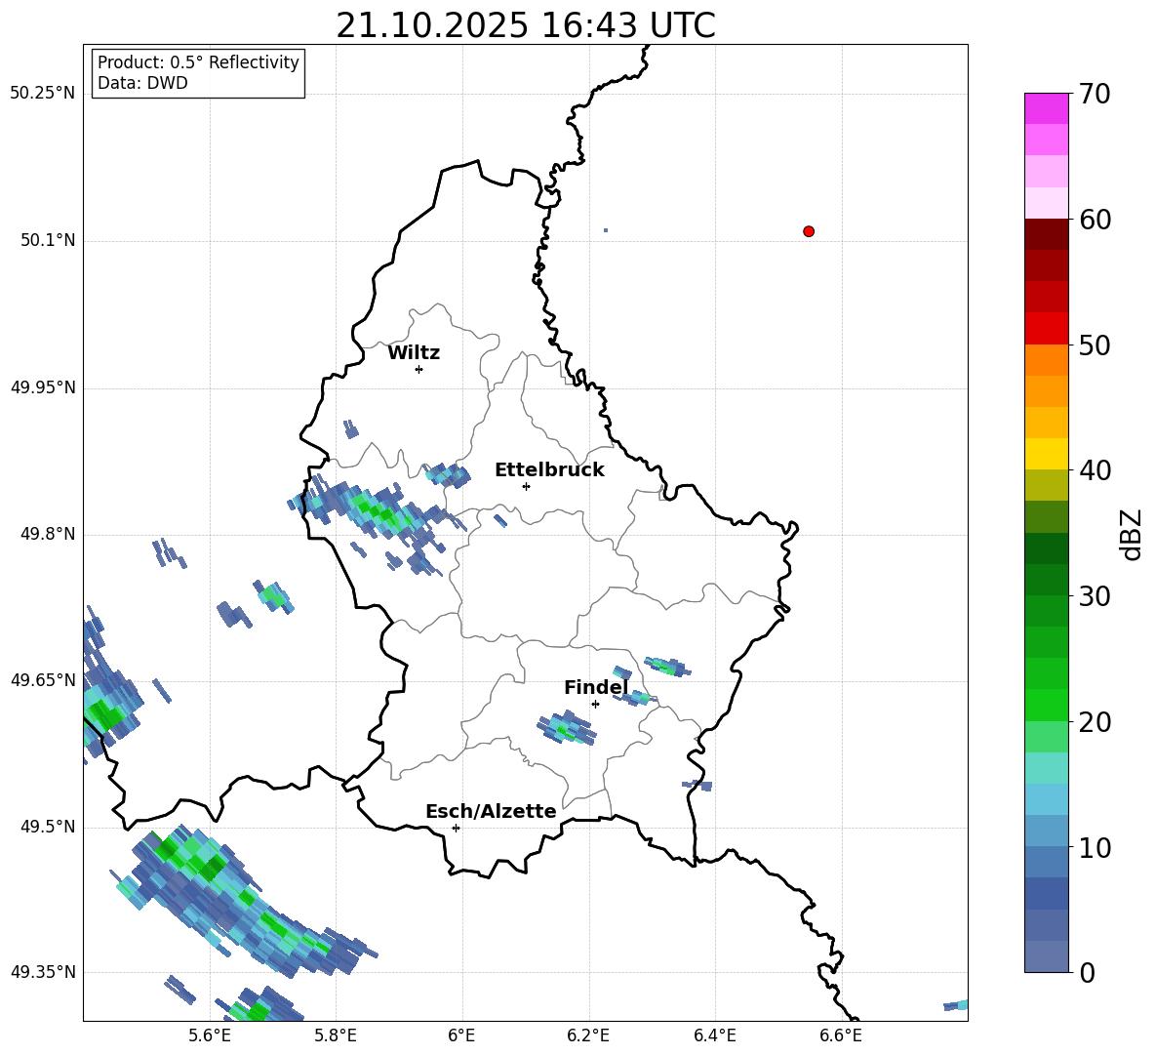Click the radar echo southwest of Findel

pos(566,728)
